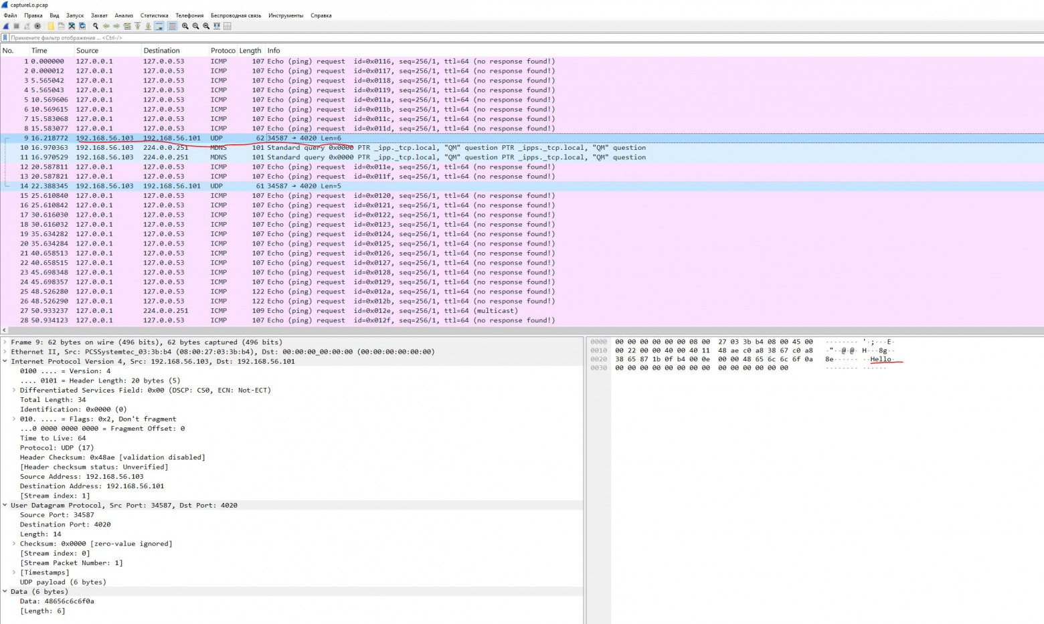Image resolution: width=1044 pixels, height=624 pixels.
Task: Sort by the Time column header
Action: [x=51, y=51]
